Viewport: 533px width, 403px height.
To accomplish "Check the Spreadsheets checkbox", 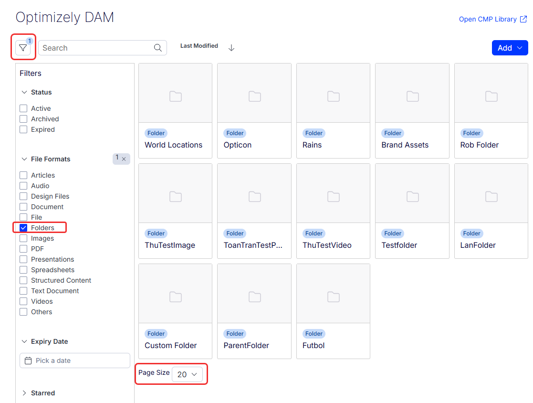I will click(23, 270).
